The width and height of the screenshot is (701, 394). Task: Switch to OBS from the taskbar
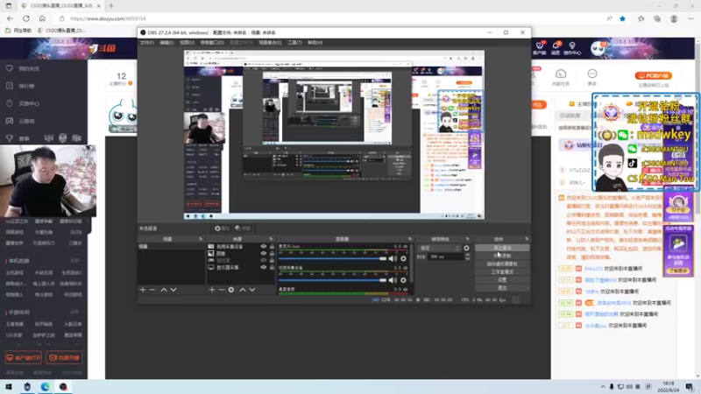click(63, 387)
